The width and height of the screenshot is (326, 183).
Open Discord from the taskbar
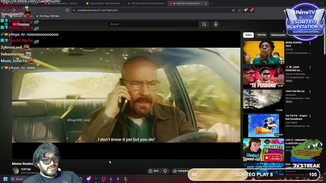88,179
